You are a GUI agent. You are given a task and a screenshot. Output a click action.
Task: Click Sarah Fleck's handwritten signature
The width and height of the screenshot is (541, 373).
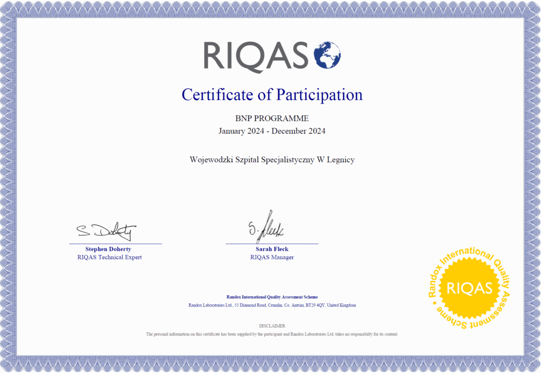266,228
